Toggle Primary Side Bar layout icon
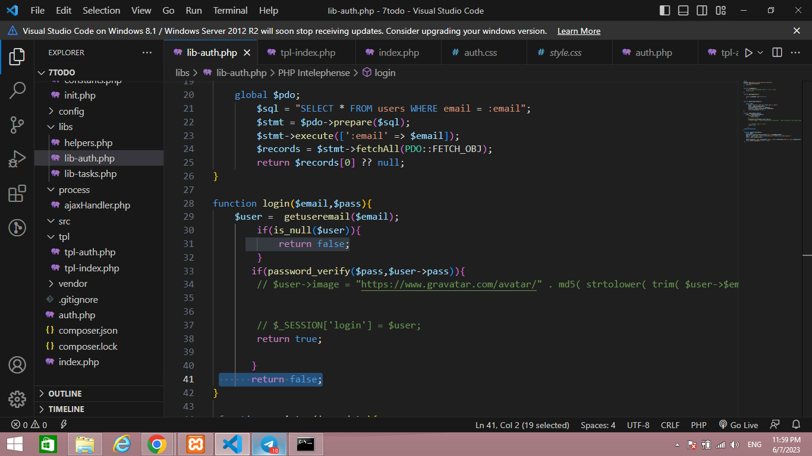 pyautogui.click(x=665, y=11)
